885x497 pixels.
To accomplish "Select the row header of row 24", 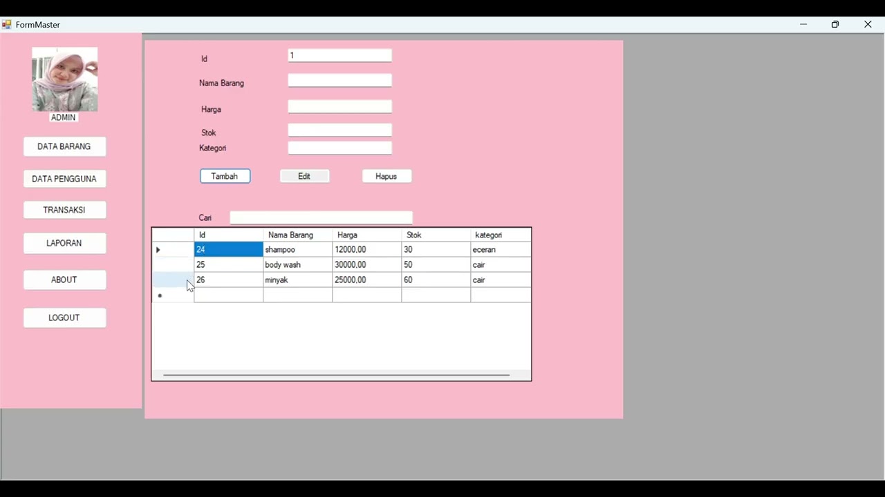I will coord(173,250).
